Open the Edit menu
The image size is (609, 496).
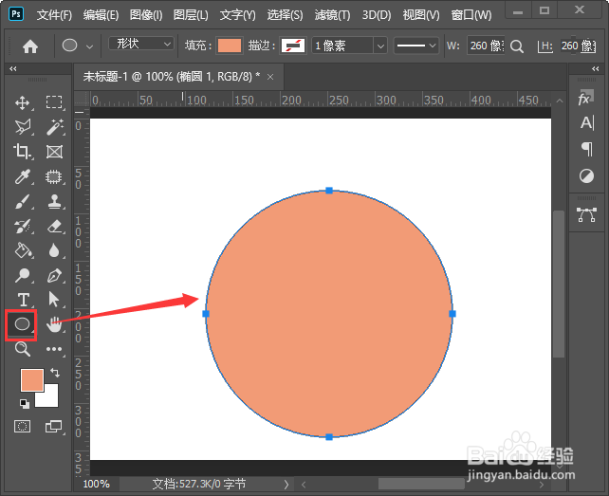click(101, 15)
